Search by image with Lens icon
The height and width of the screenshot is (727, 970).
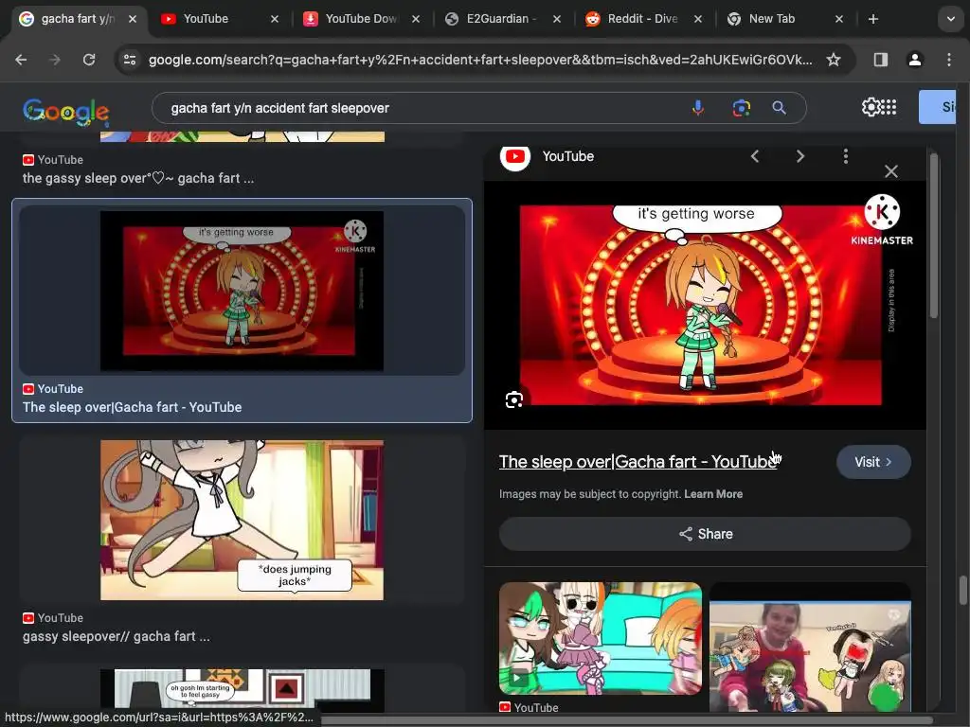click(741, 108)
